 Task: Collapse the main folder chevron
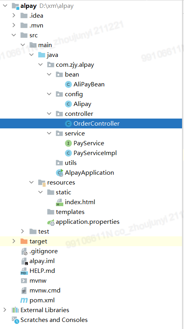click(x=23, y=45)
